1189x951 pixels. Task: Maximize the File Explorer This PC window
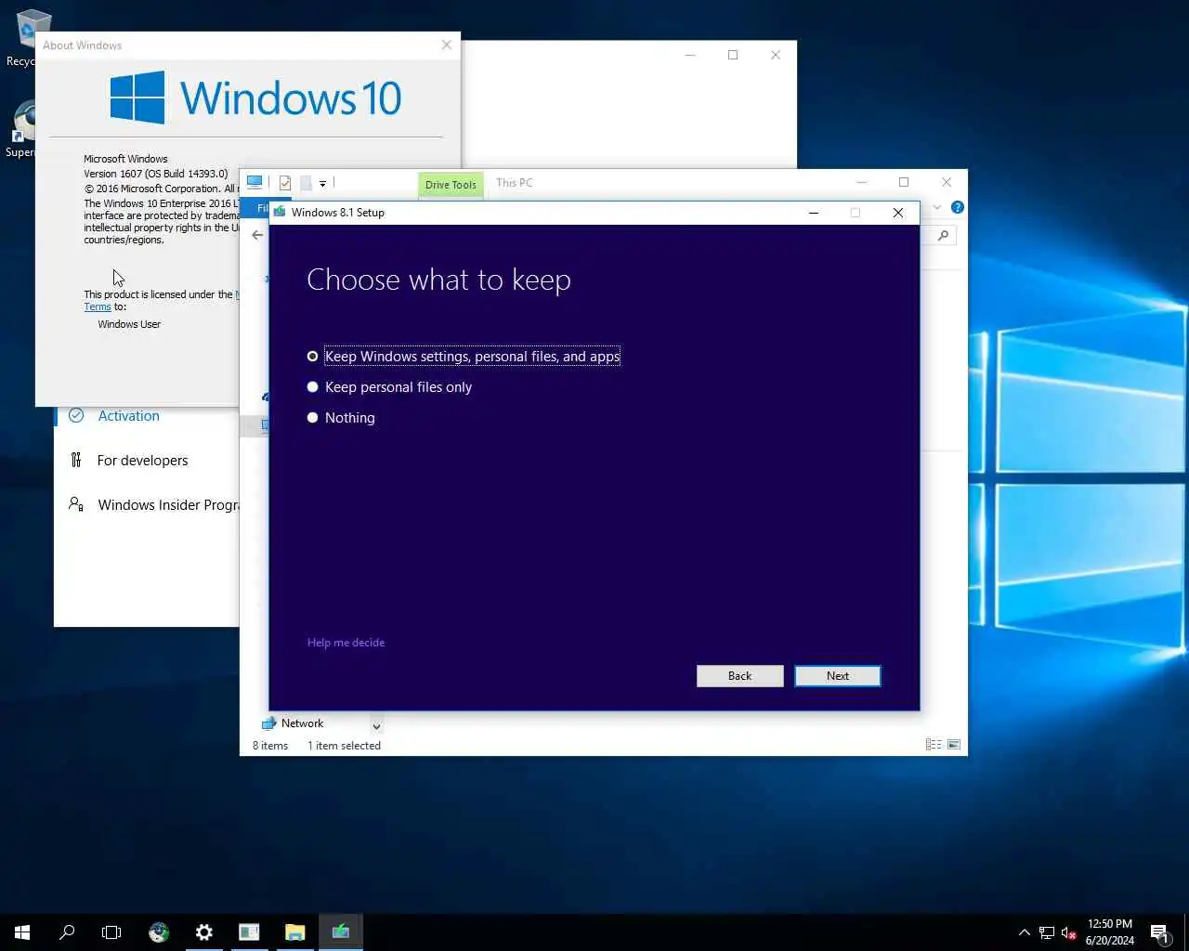904,182
